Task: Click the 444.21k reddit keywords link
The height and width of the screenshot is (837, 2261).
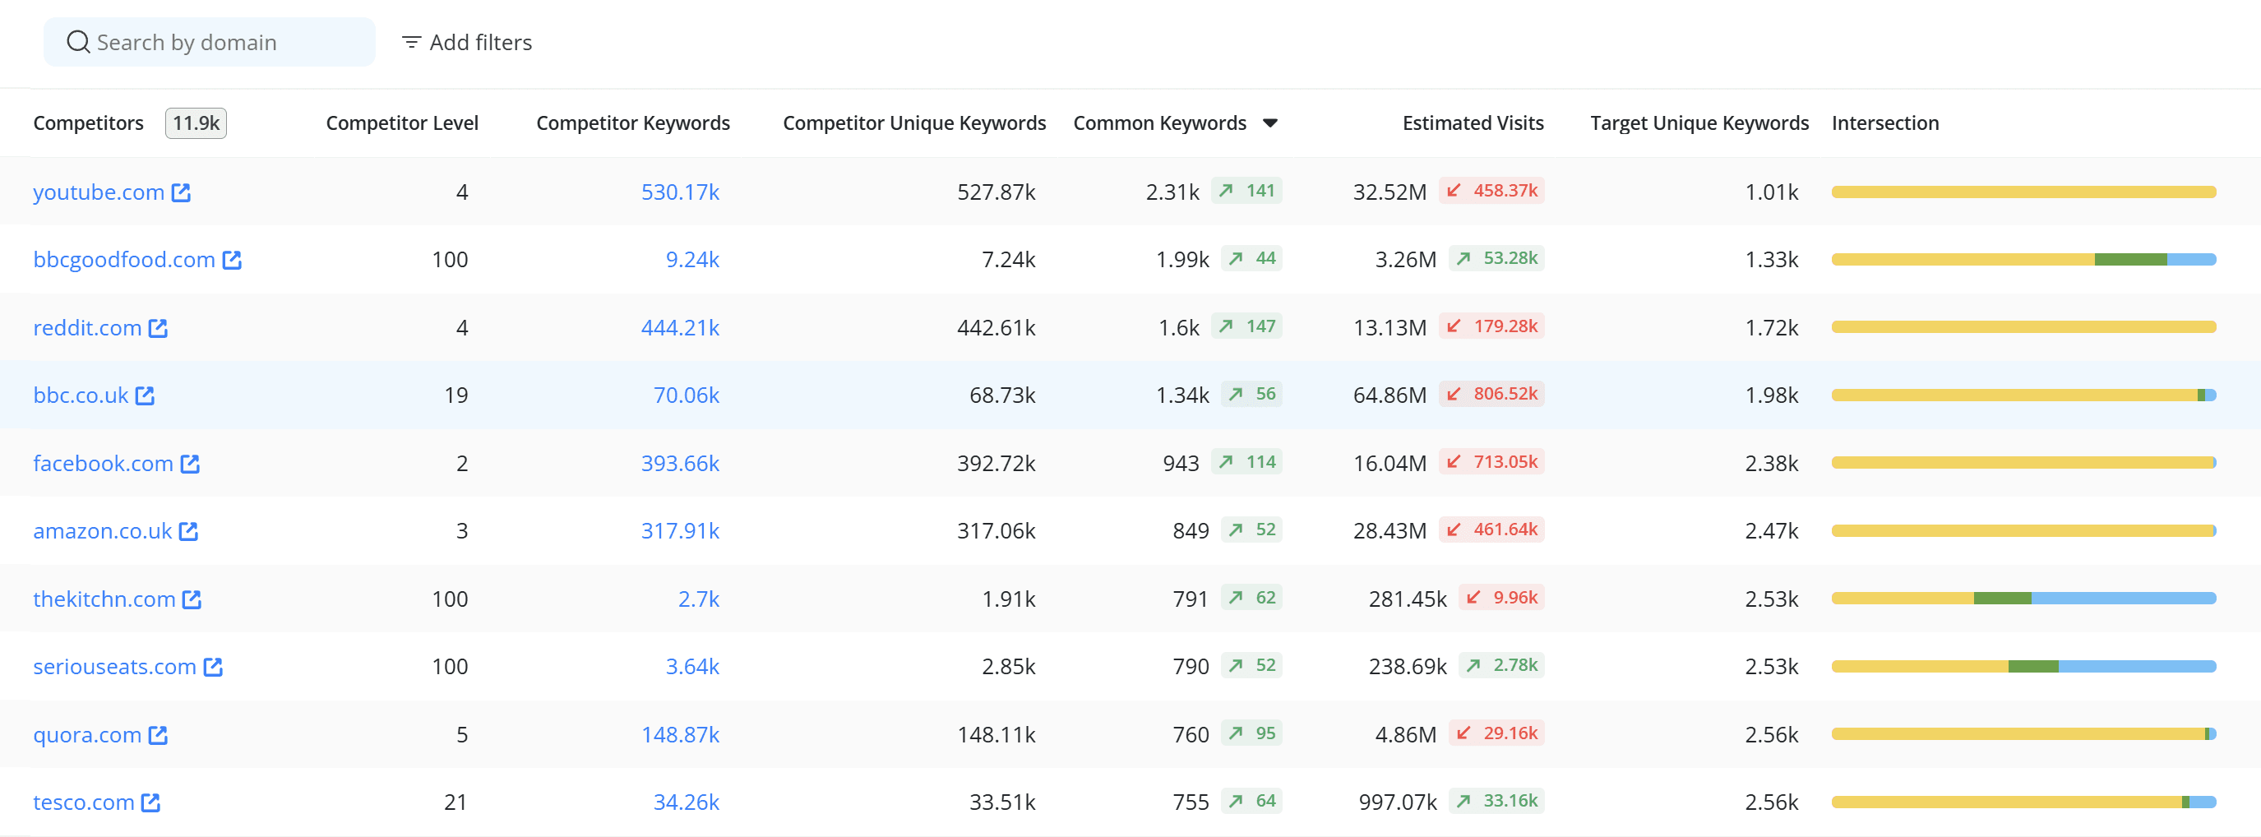Action: pyautogui.click(x=680, y=328)
